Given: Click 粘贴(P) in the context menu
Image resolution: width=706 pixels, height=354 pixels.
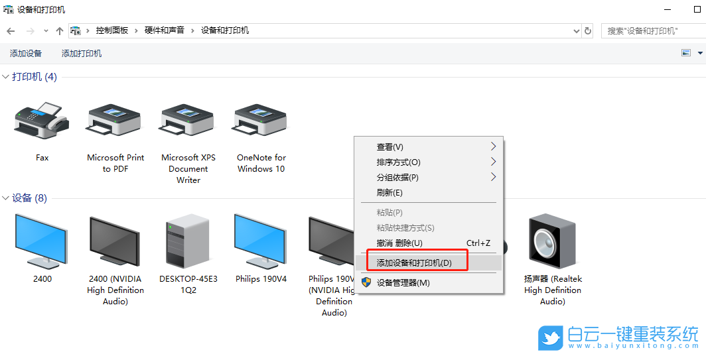Looking at the screenshot, I should pos(429,212).
